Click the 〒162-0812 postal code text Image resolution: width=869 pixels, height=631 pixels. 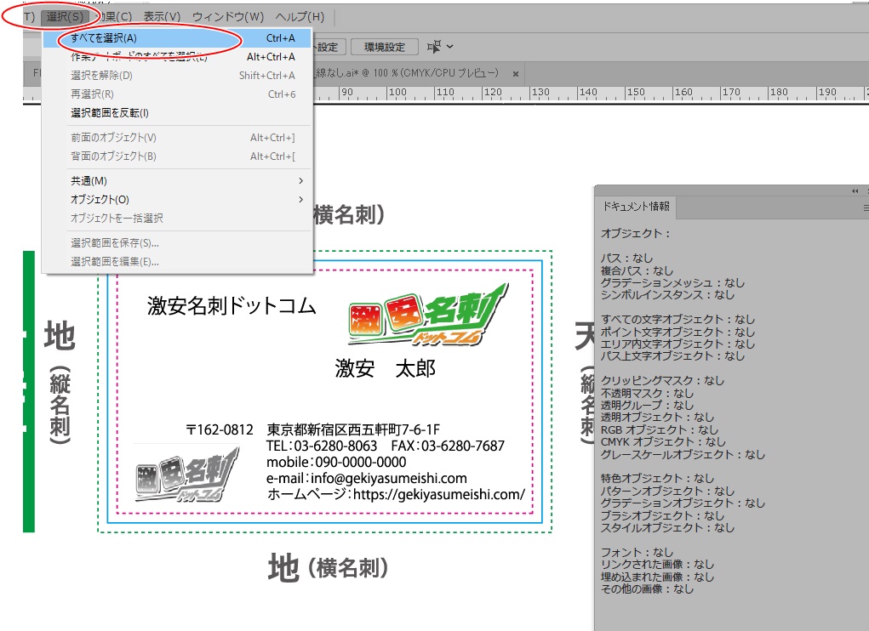click(x=220, y=430)
